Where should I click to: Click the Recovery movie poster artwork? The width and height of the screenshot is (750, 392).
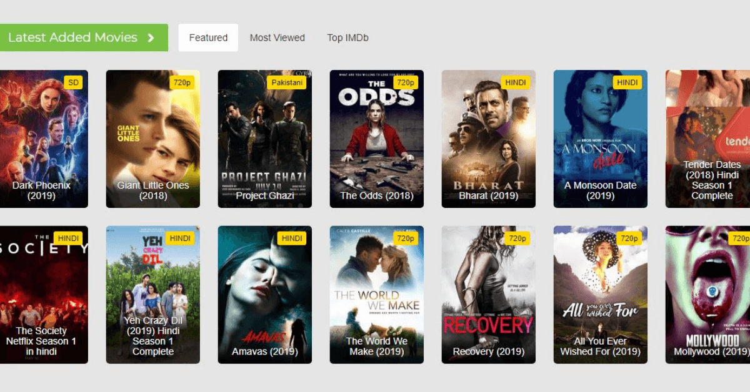489,295
